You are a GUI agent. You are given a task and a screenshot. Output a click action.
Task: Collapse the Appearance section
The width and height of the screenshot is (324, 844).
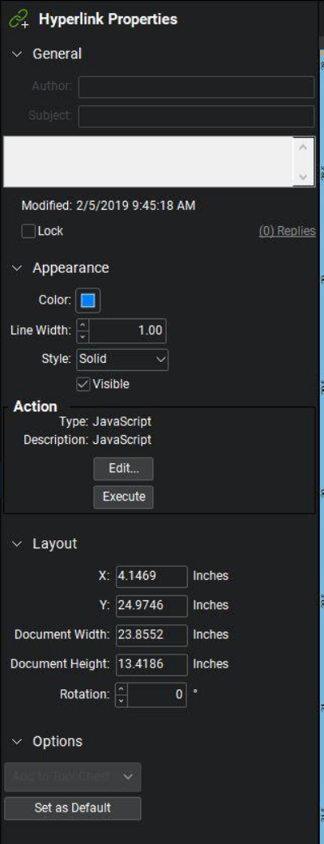click(17, 269)
